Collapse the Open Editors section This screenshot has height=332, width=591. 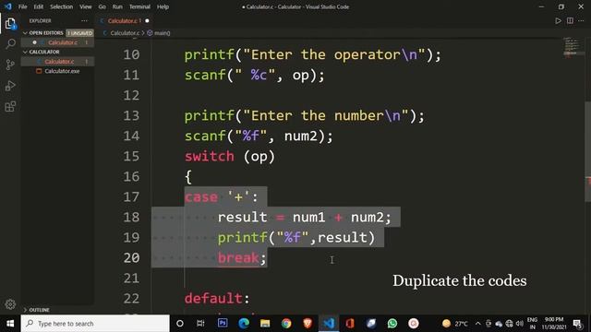tap(25, 33)
